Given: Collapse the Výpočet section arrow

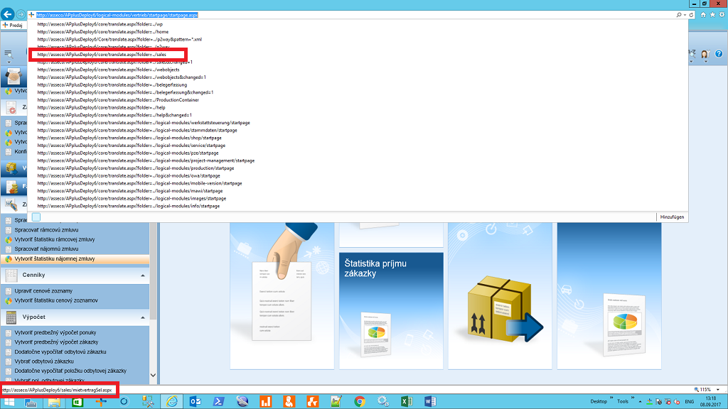Looking at the screenshot, I should click(142, 317).
